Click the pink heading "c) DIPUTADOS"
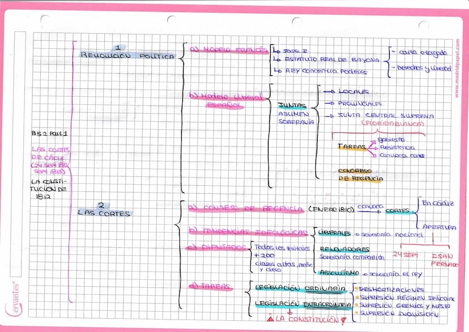The height and width of the screenshot is (332, 469). [217, 247]
